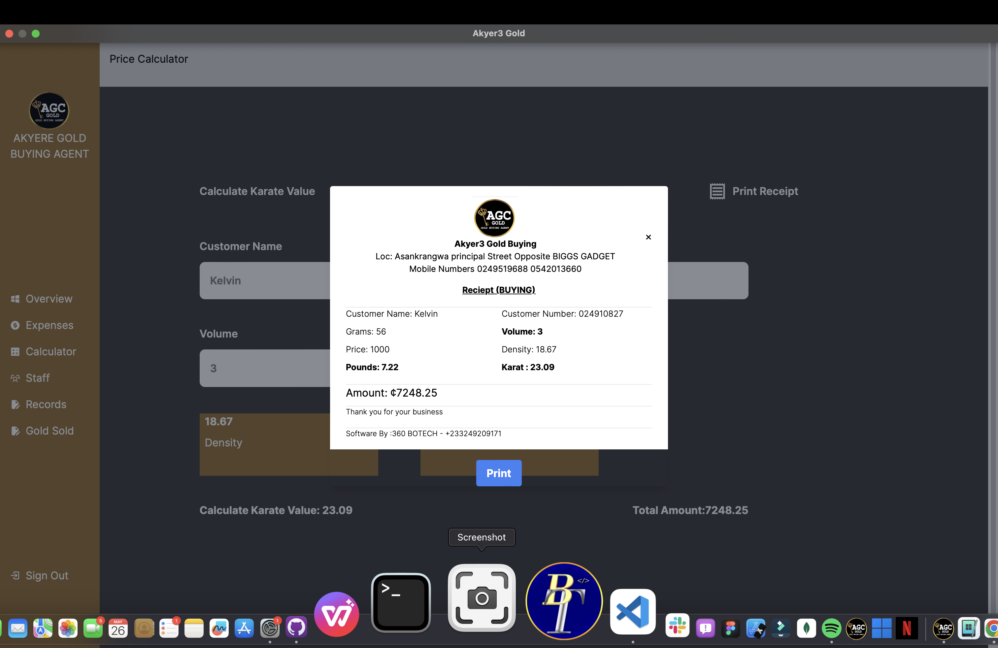Open the Screenshot app in dock
998x648 pixels.
(482, 598)
